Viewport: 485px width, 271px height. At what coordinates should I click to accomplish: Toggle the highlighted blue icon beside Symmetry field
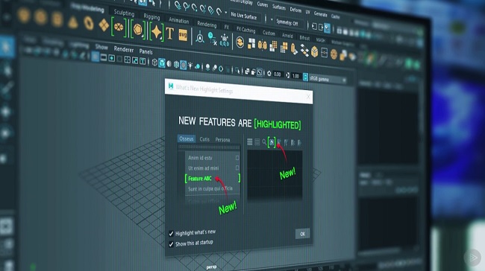click(327, 28)
